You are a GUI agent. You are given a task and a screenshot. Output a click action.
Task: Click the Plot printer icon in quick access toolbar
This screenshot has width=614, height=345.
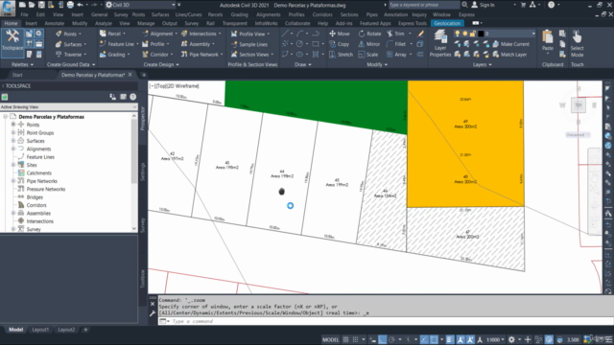click(x=70, y=5)
